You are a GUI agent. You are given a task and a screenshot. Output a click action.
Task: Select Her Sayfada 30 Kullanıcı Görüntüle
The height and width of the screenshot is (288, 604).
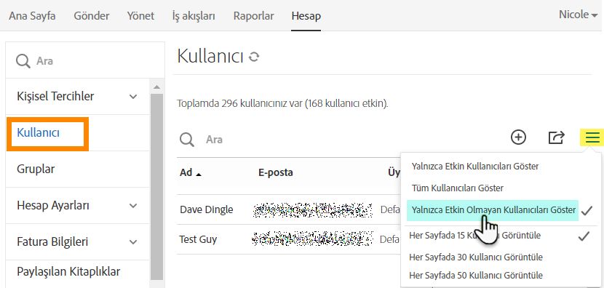coord(476,257)
